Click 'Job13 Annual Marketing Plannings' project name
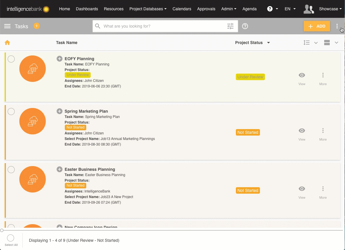This screenshot has height=250, width=345. 128,138
